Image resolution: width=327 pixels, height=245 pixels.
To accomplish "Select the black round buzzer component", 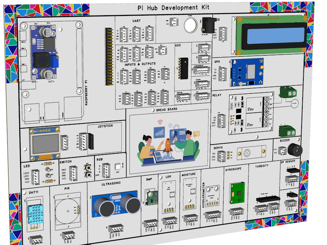I will 295,150.
